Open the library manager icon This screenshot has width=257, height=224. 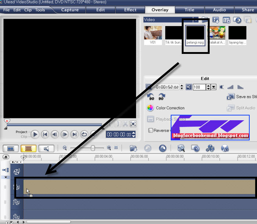pos(227,20)
